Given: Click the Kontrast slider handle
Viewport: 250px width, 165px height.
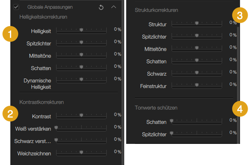Looking at the screenshot, I should (81, 115).
